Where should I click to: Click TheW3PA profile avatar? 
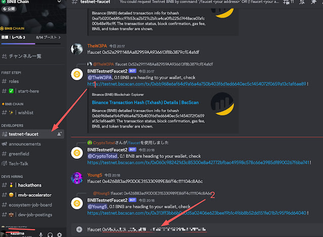(x=77, y=49)
